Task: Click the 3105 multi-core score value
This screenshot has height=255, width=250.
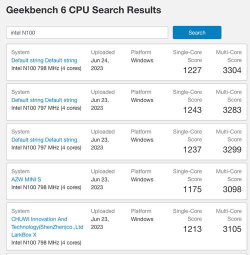Action: click(x=232, y=229)
